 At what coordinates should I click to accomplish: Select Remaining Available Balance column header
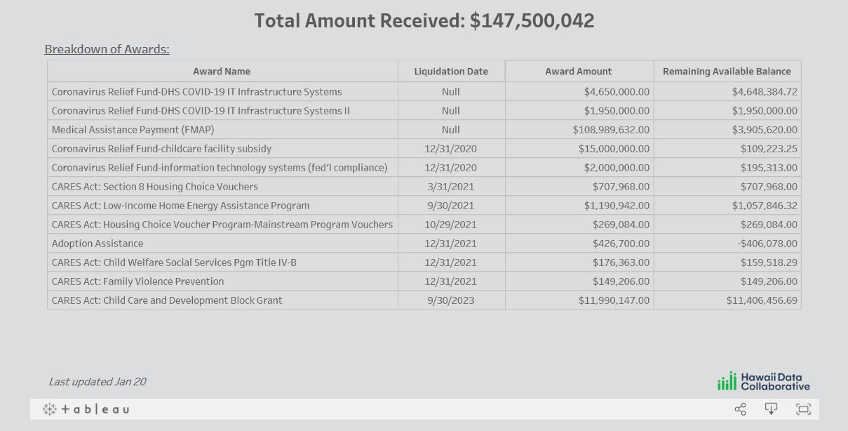727,71
